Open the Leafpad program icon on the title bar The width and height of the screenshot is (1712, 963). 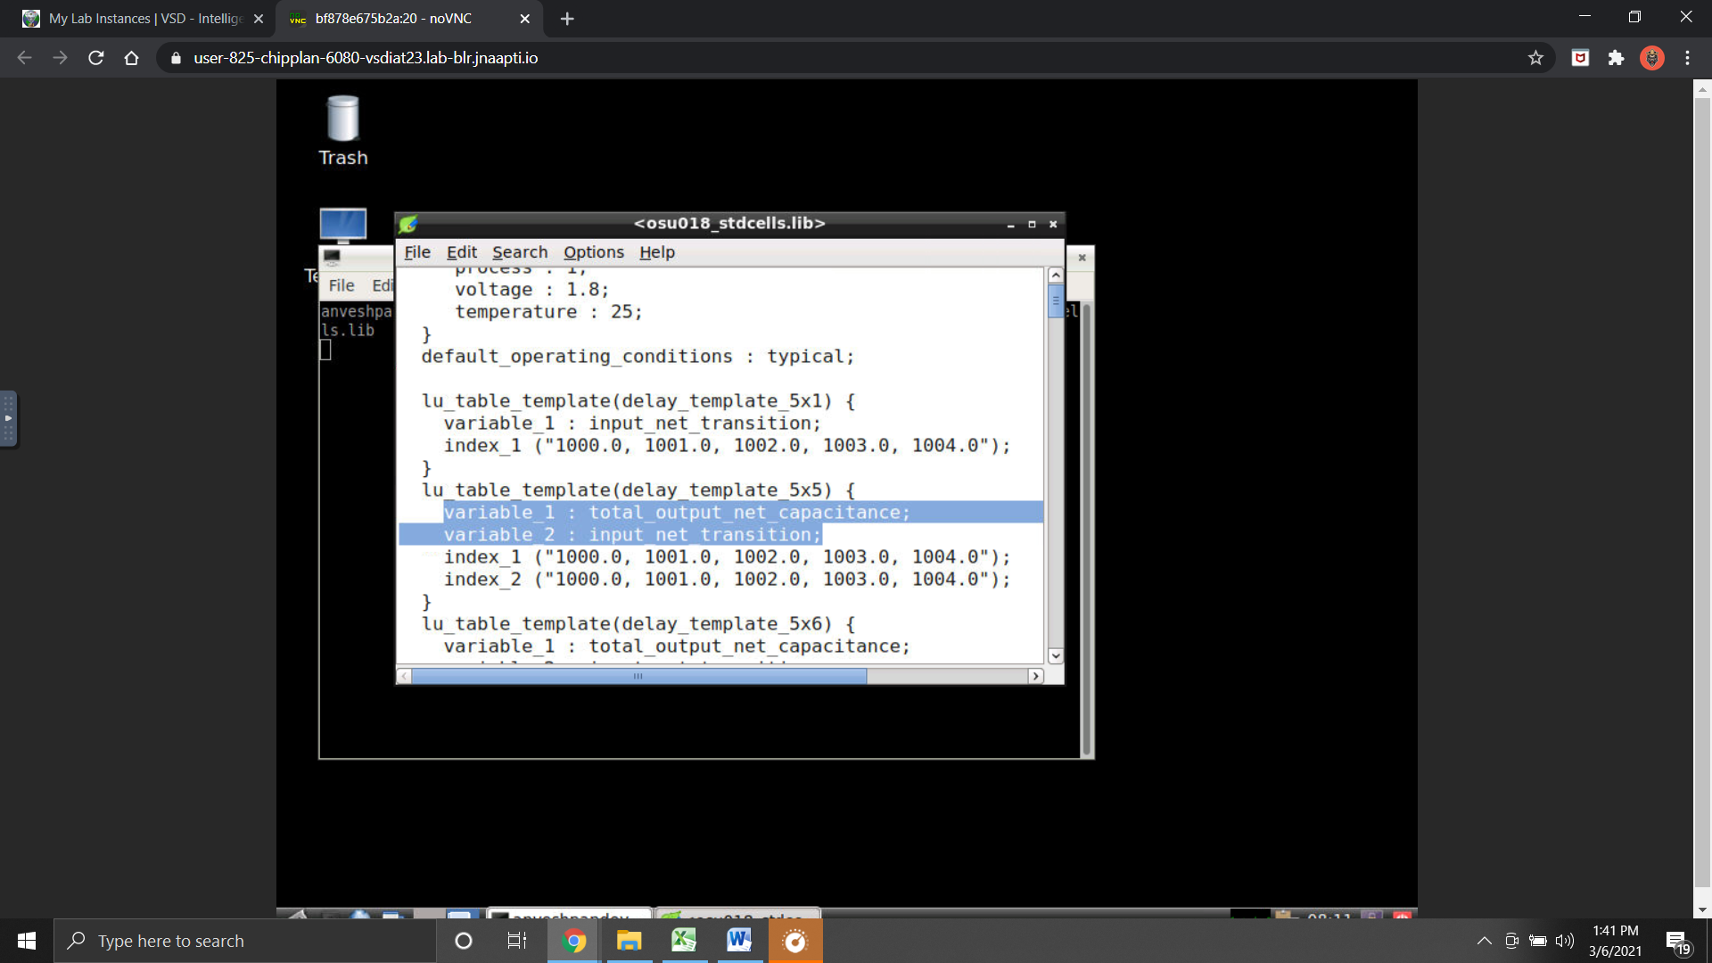click(x=408, y=224)
